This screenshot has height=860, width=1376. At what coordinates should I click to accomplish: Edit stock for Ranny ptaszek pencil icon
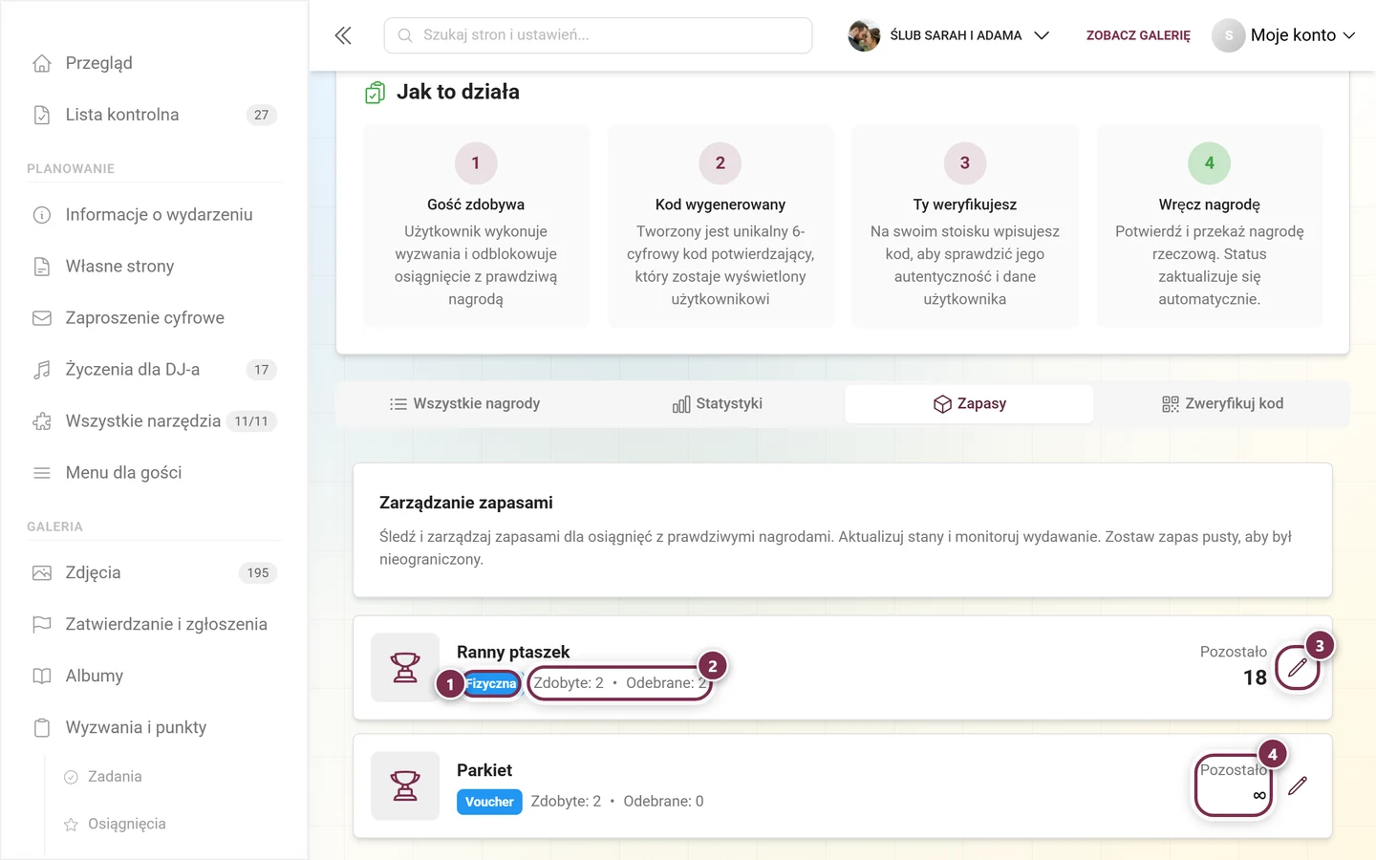pyautogui.click(x=1297, y=668)
